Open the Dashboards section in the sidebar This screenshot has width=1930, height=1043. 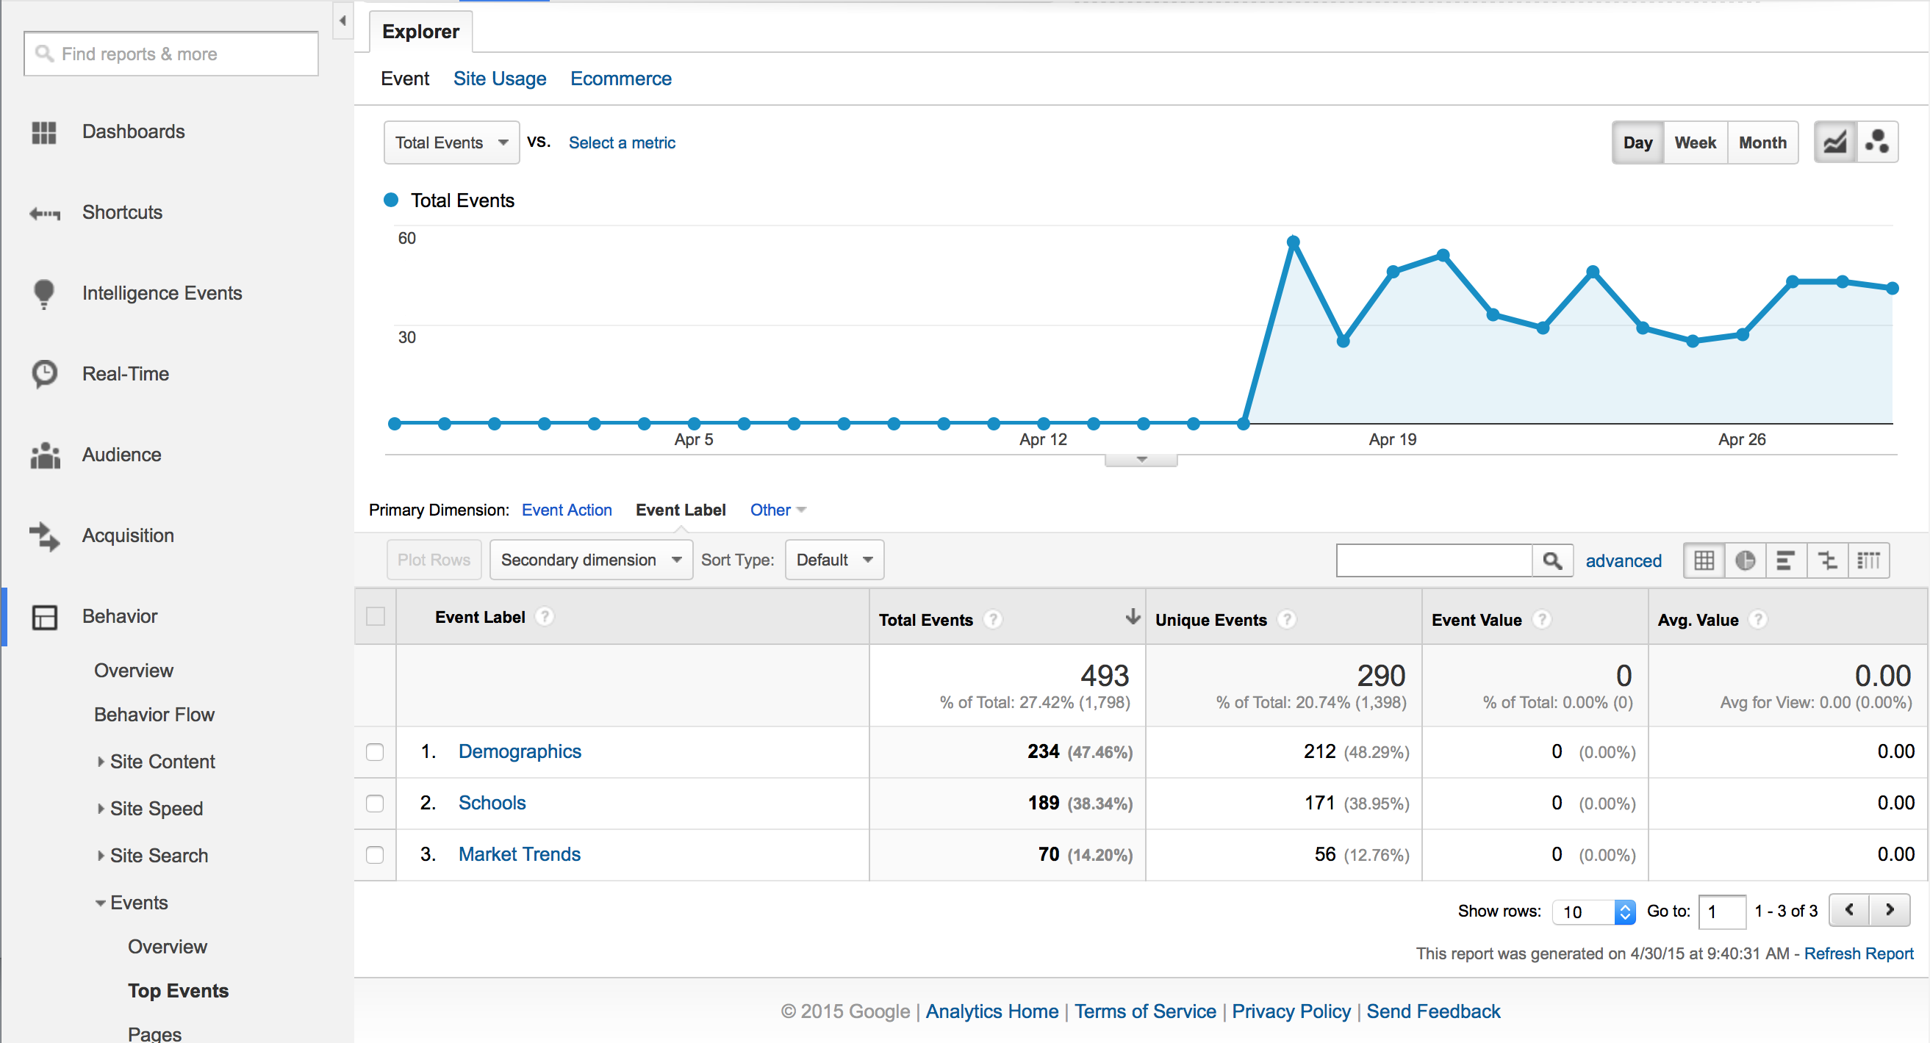43,131
